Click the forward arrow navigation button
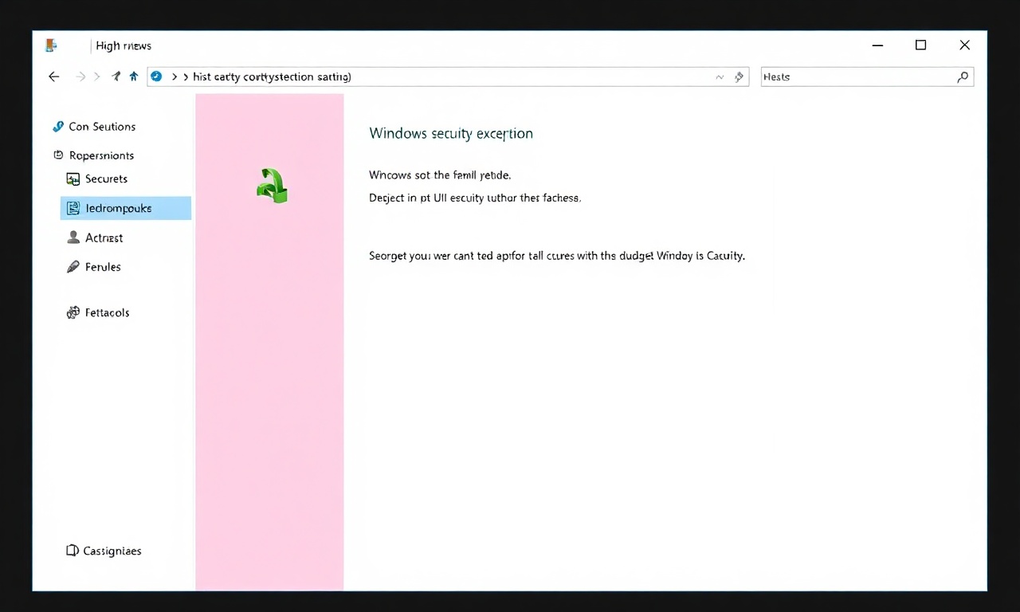 (80, 76)
